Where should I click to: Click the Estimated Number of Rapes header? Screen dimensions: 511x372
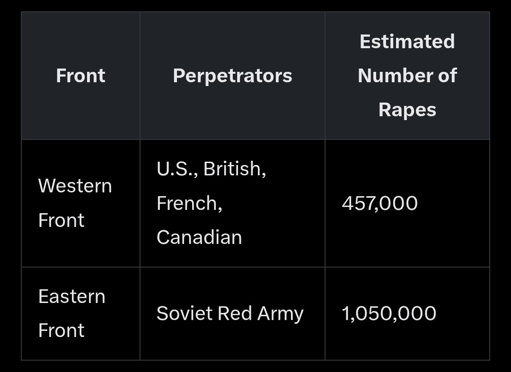pos(407,76)
